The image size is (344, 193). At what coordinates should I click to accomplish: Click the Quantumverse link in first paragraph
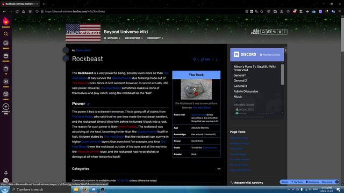click(x=121, y=78)
